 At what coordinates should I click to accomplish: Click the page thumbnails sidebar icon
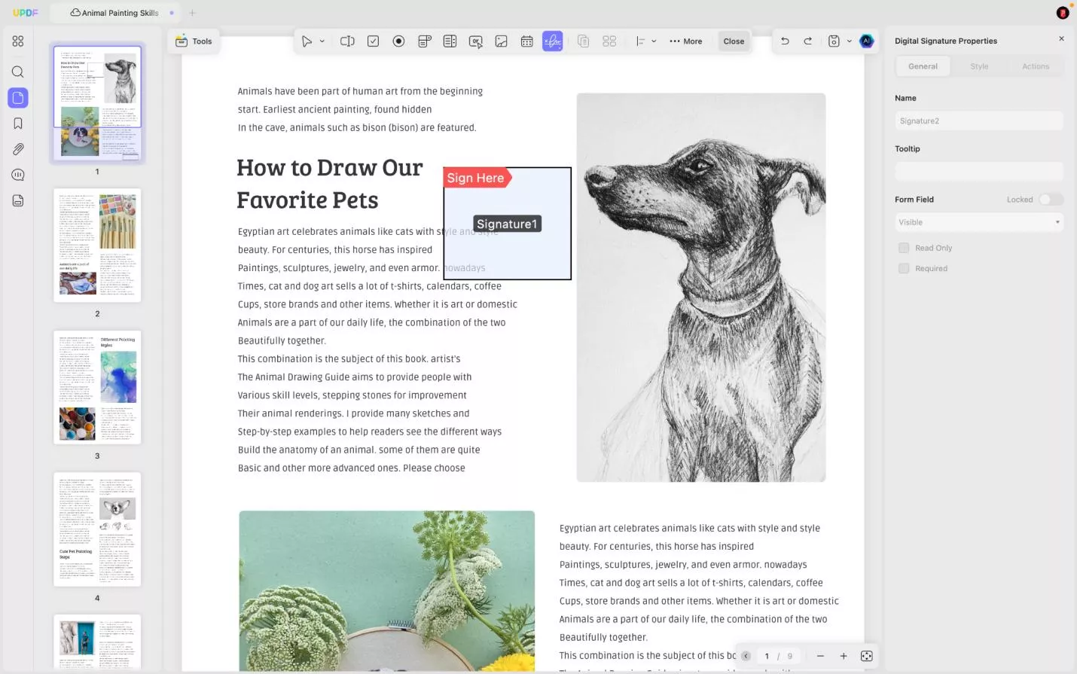pyautogui.click(x=18, y=98)
